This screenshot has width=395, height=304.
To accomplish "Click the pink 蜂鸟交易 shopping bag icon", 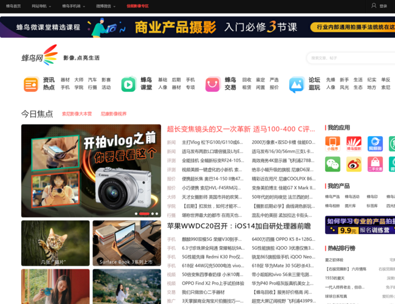I will point(213,84).
